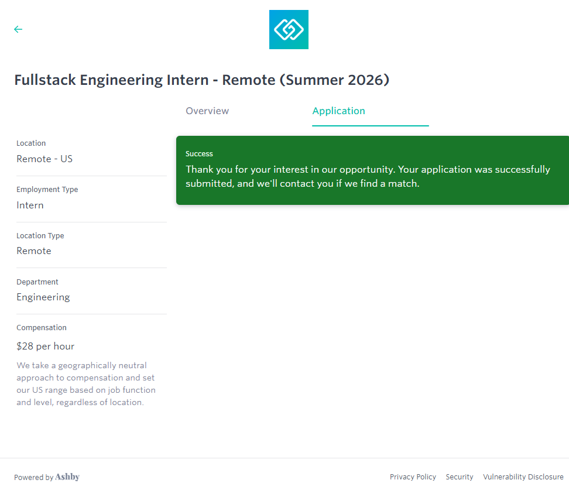The image size is (569, 497).
Task: Open the Security footer link
Action: 460,477
